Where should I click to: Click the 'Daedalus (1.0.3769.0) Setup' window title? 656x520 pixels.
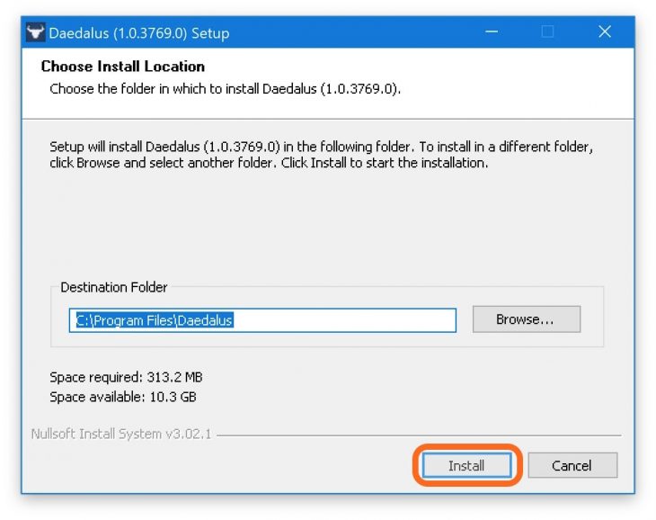coord(139,33)
